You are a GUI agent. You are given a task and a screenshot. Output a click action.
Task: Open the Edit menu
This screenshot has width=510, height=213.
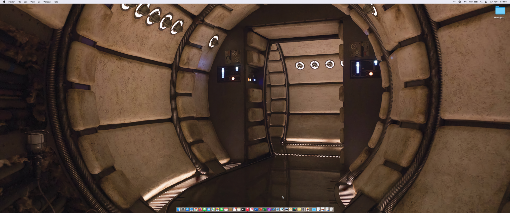click(25, 2)
